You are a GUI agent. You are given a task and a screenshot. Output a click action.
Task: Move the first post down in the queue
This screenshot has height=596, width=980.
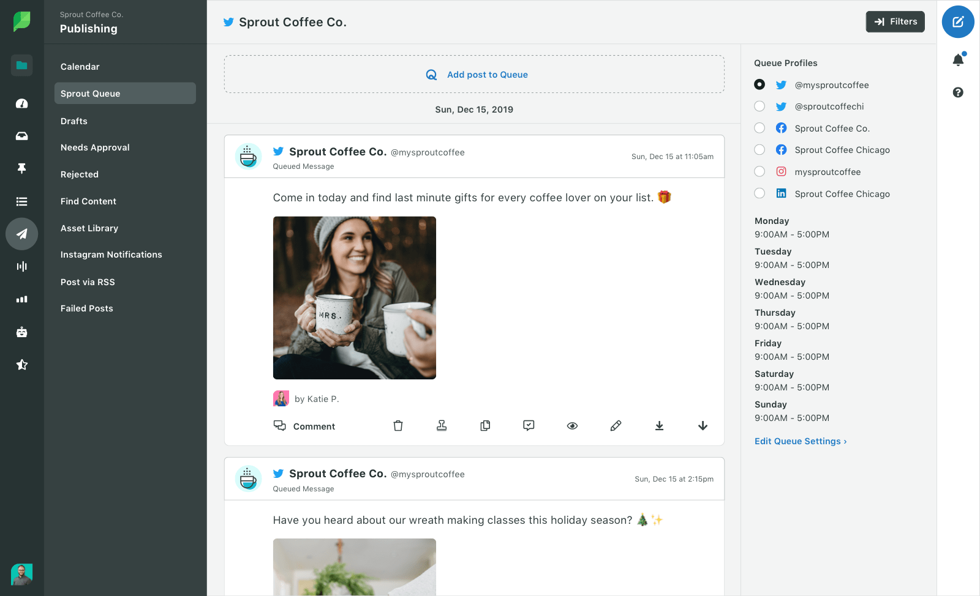pyautogui.click(x=703, y=426)
